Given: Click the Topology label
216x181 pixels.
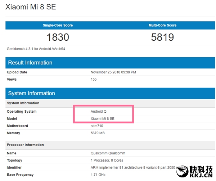Looking at the screenshot, I should pyautogui.click(x=15, y=160).
